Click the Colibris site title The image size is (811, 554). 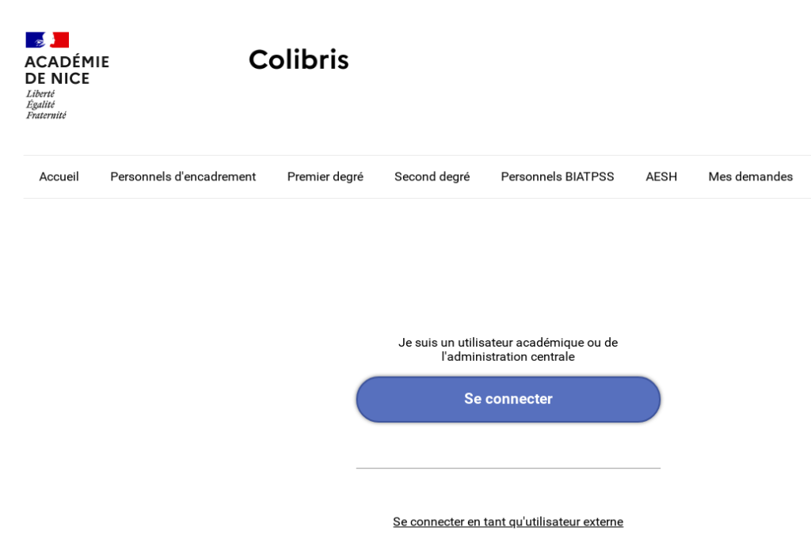[299, 59]
